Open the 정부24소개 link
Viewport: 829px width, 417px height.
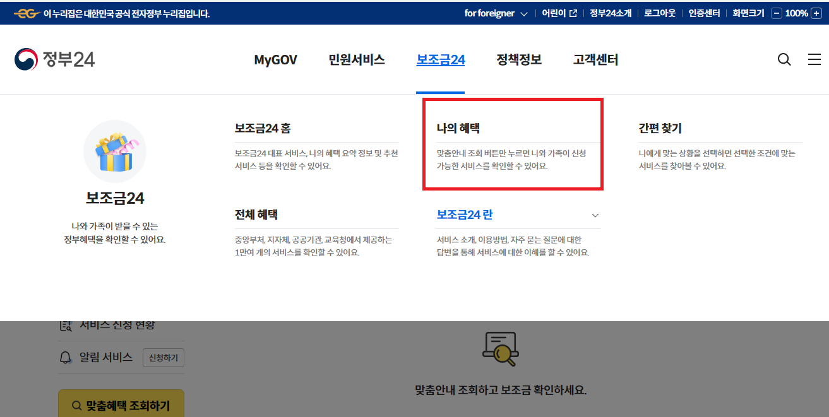pos(611,13)
